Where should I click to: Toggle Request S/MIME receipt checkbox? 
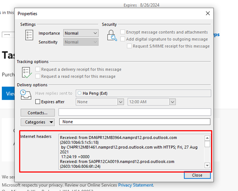point(129,46)
